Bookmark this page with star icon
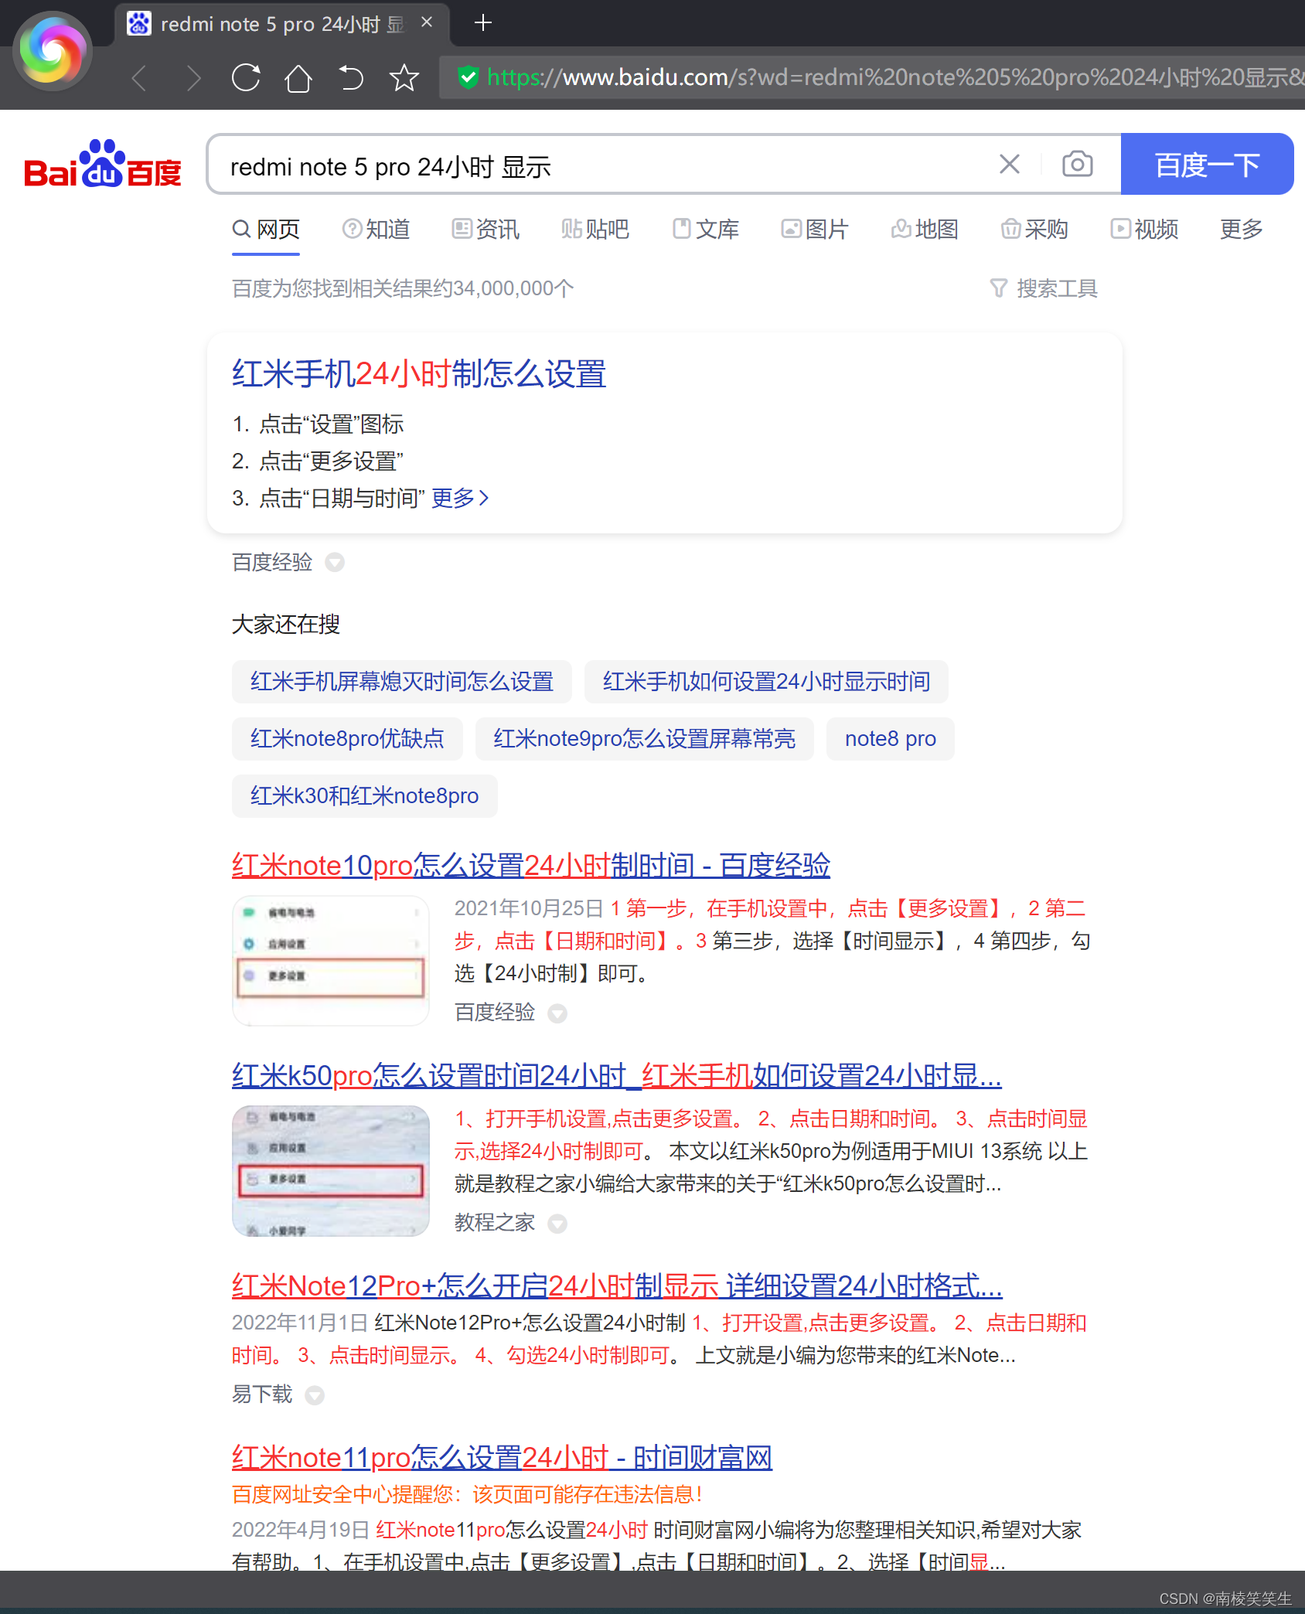Screen dimensions: 1305x1614 pyautogui.click(x=404, y=78)
